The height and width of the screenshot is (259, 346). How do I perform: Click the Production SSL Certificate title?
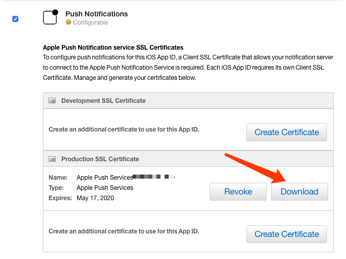(100, 159)
